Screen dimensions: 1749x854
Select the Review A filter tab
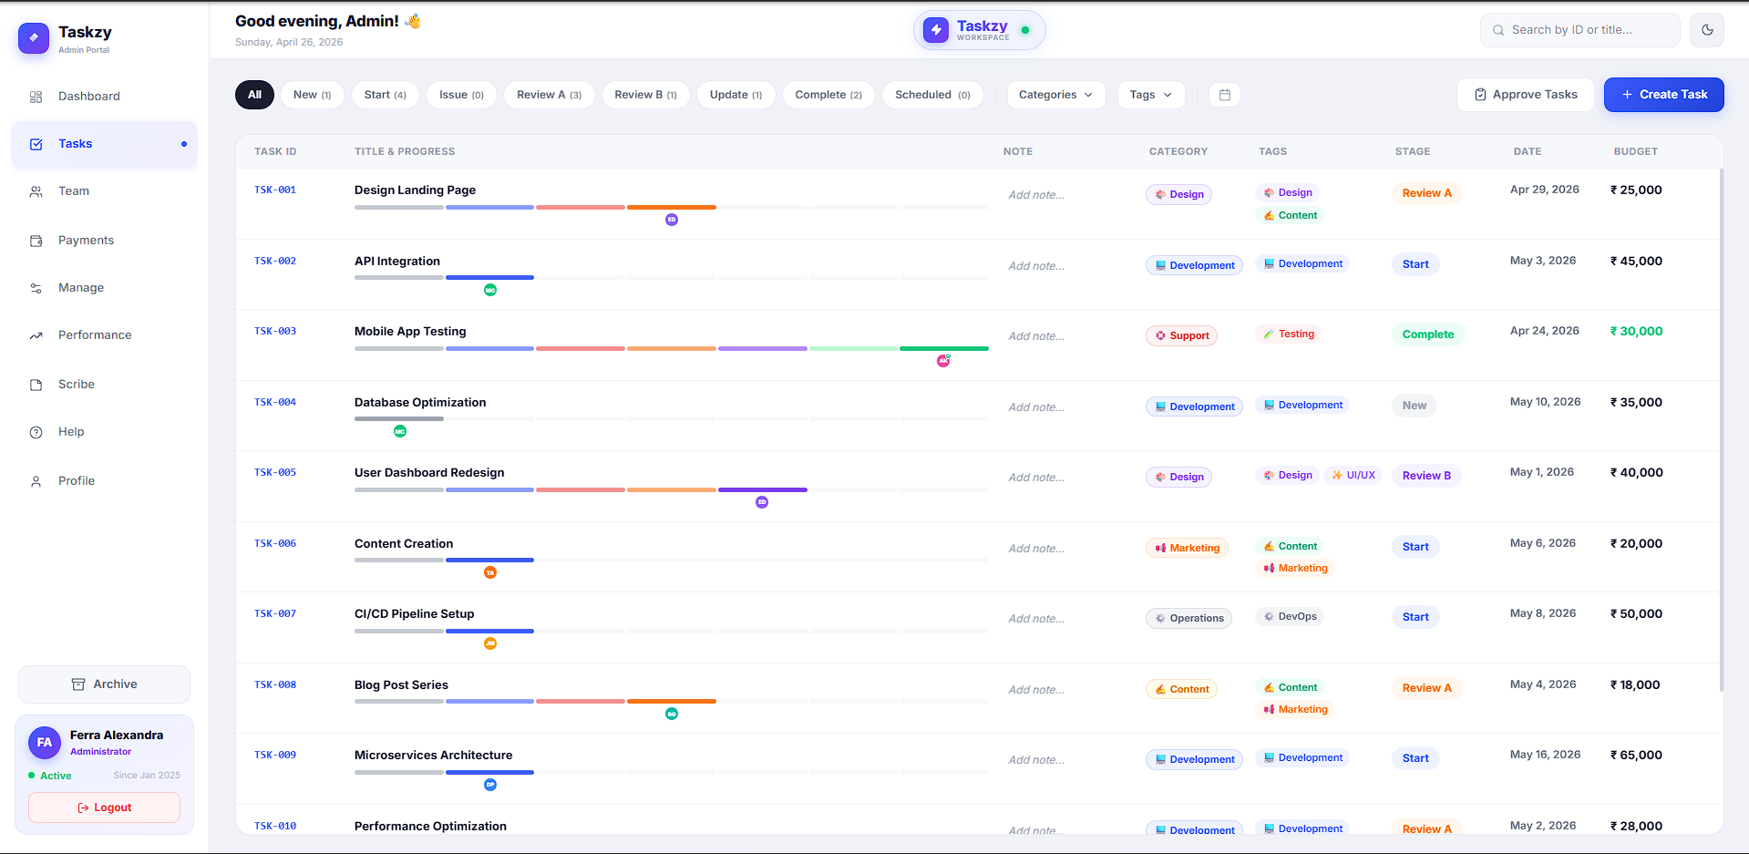[x=549, y=95]
